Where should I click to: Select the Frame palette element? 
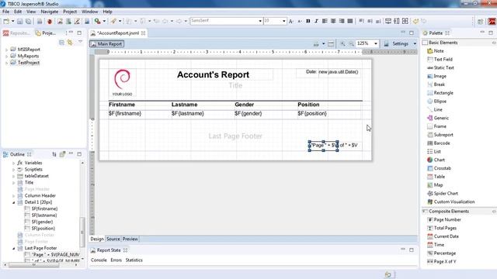point(436,126)
